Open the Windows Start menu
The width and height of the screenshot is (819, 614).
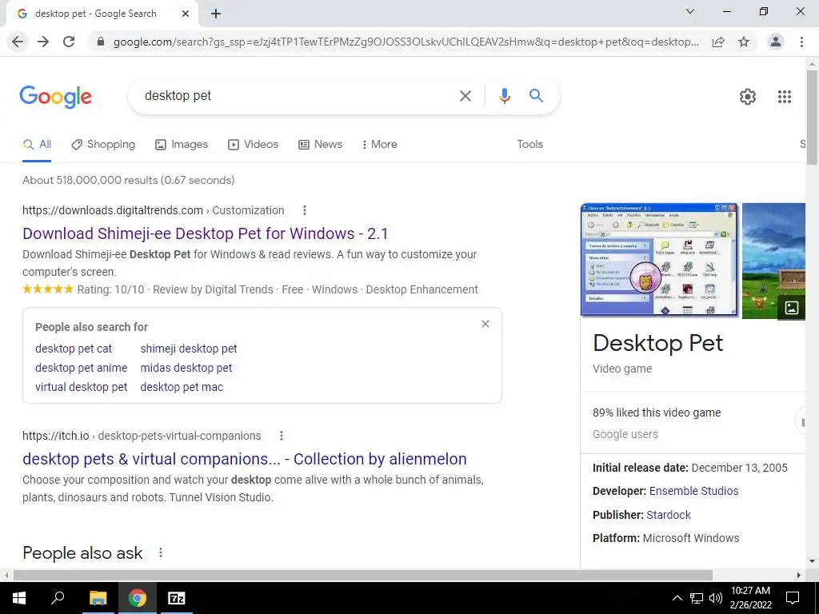click(x=19, y=598)
